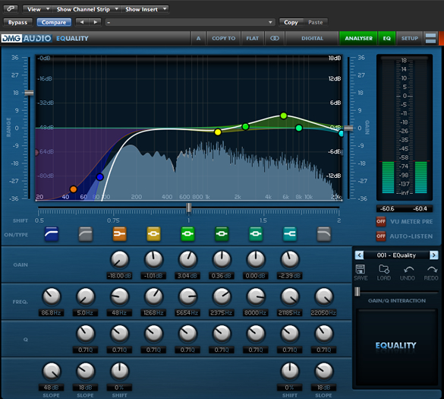The image size is (444, 399).
Task: Go to next preset with right arrow
Action: click(x=95, y=22)
